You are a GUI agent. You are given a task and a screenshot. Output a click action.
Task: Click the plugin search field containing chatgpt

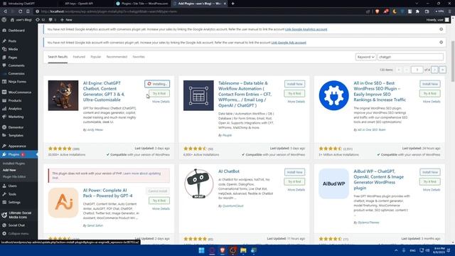click(410, 57)
